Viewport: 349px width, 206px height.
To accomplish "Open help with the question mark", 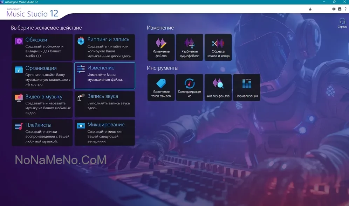I will coord(345,9).
